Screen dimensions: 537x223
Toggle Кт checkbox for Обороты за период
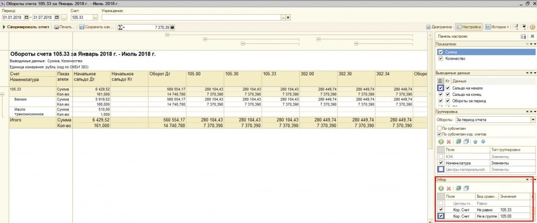[448, 101]
